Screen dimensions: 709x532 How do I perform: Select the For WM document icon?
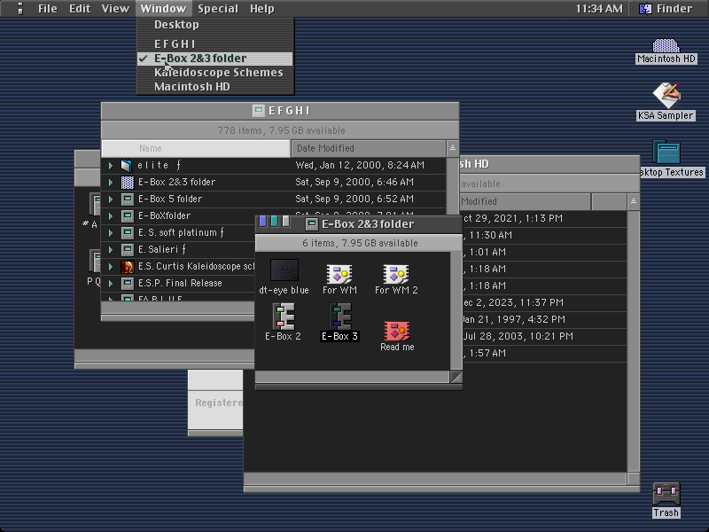pos(339,274)
